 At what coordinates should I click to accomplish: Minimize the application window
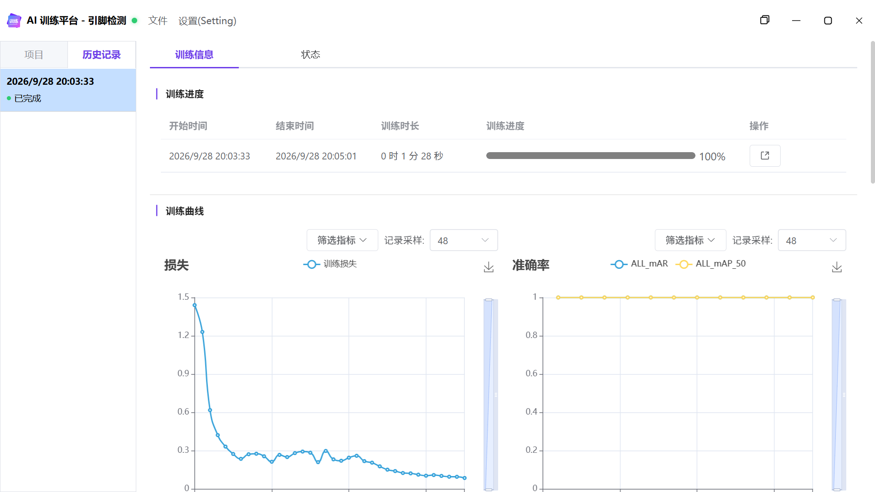tap(796, 20)
